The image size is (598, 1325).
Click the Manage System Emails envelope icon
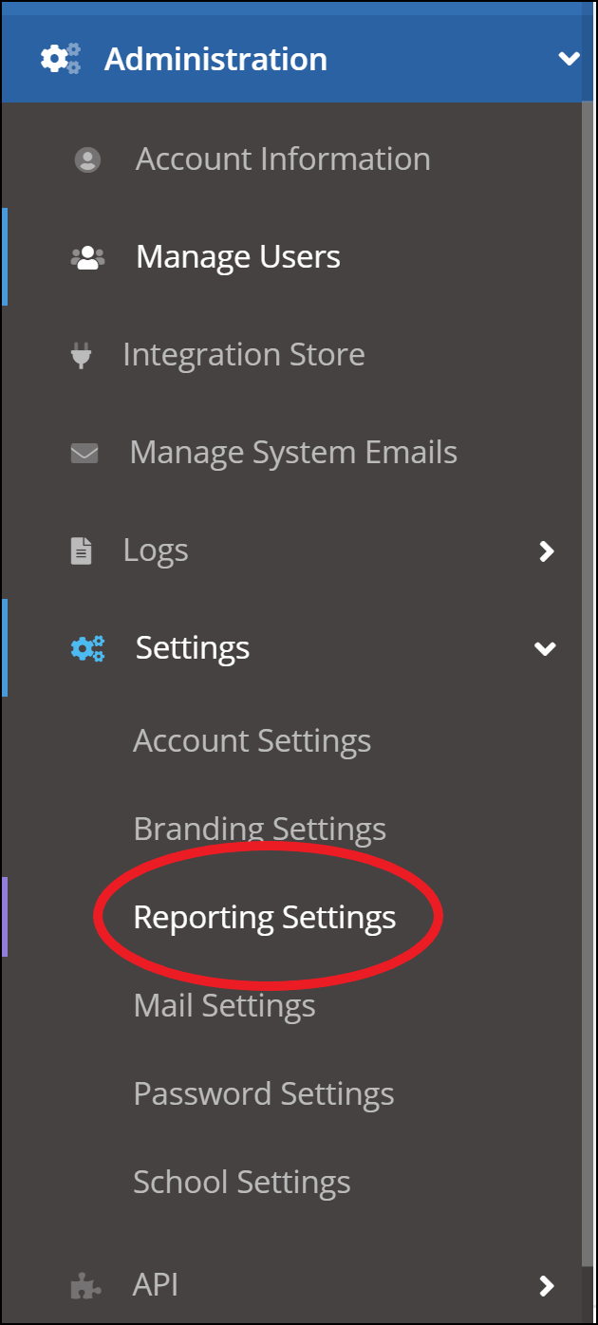pyautogui.click(x=84, y=453)
